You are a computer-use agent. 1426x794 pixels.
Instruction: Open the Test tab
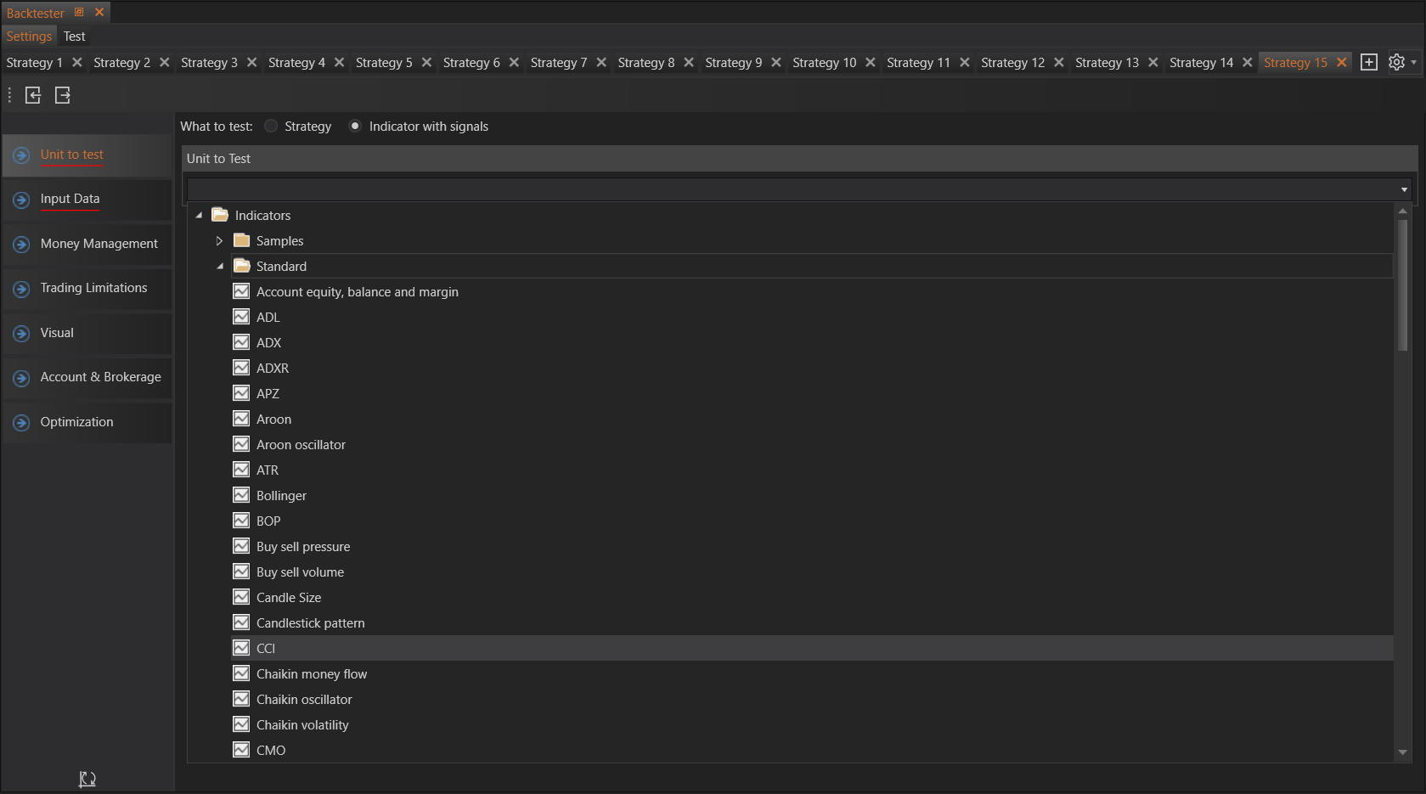click(75, 37)
